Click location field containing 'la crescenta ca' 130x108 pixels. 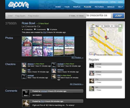[x=99, y=16]
